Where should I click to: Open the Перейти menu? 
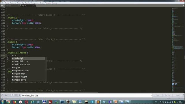27,3
